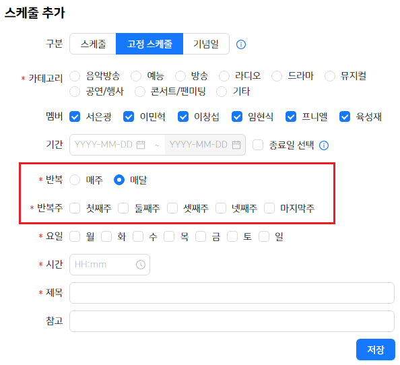This screenshot has width=400, height=365.
Task: Uncheck member 육성재
Action: point(345,117)
